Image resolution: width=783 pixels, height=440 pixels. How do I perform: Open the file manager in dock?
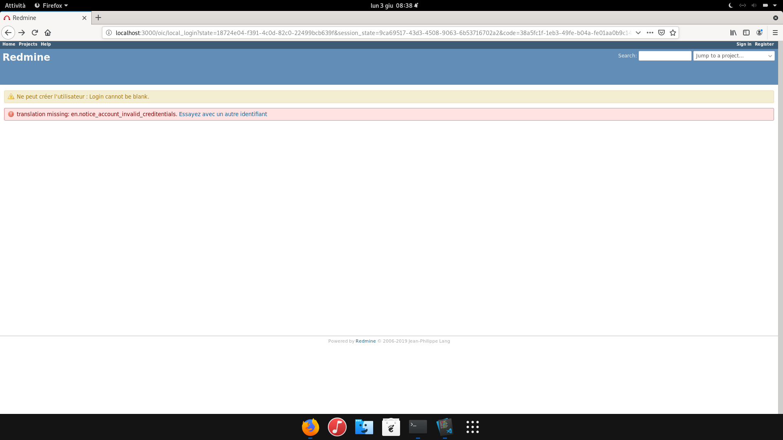pos(364,427)
